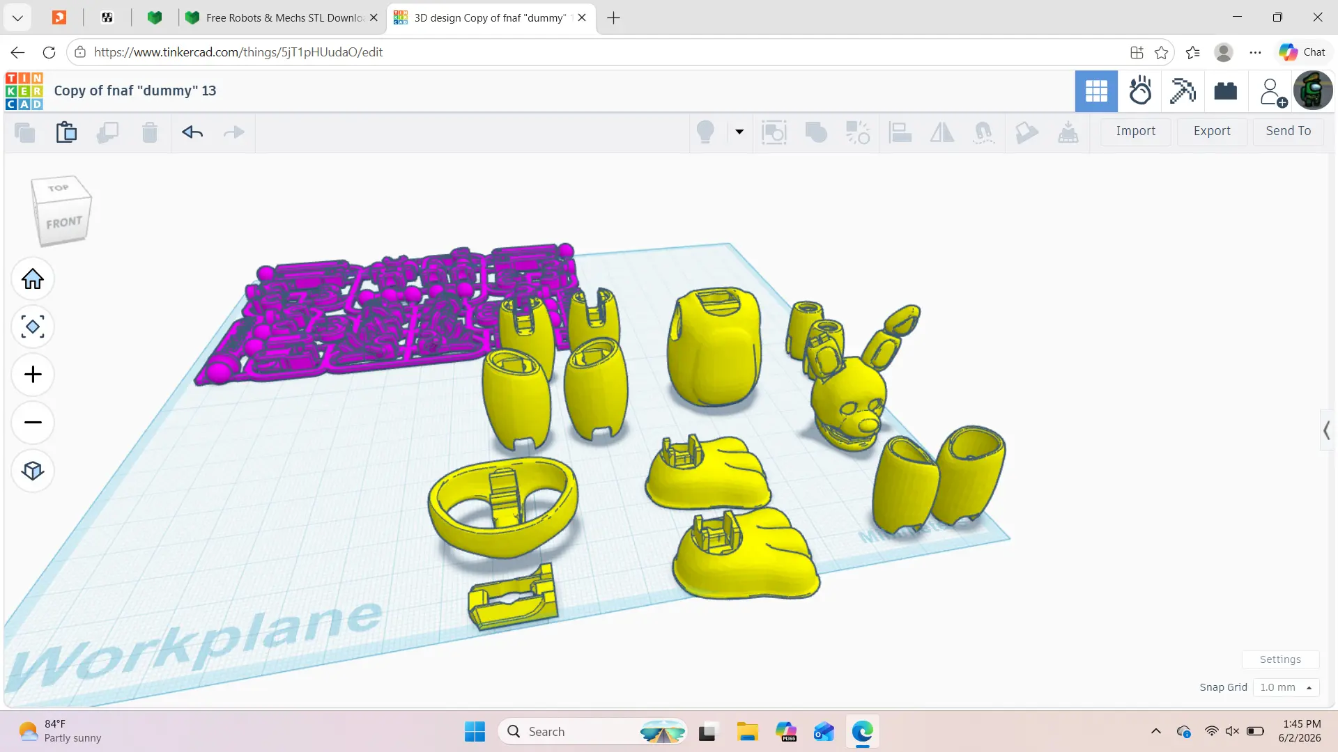Open the Edge profile icon

tap(1224, 52)
